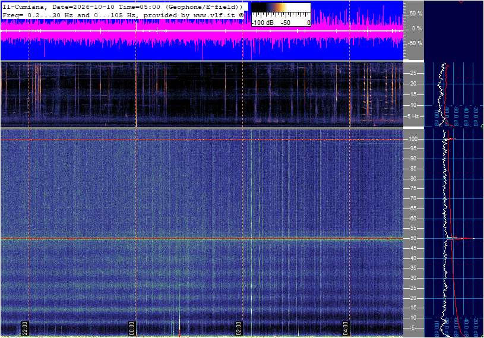484x338 pixels.
Task: Click the 'Freq= 0.2...30 Hz' header line
Action: tap(123, 15)
